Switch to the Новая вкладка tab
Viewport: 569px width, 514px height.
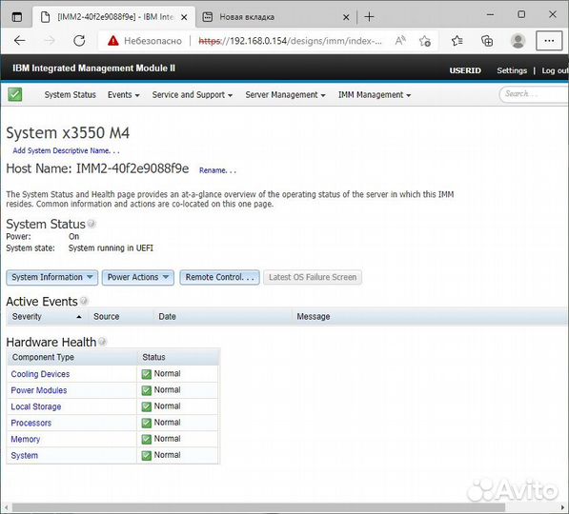coord(275,17)
